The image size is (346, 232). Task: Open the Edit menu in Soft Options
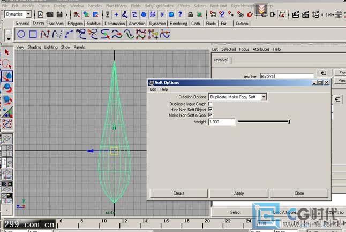(x=153, y=89)
